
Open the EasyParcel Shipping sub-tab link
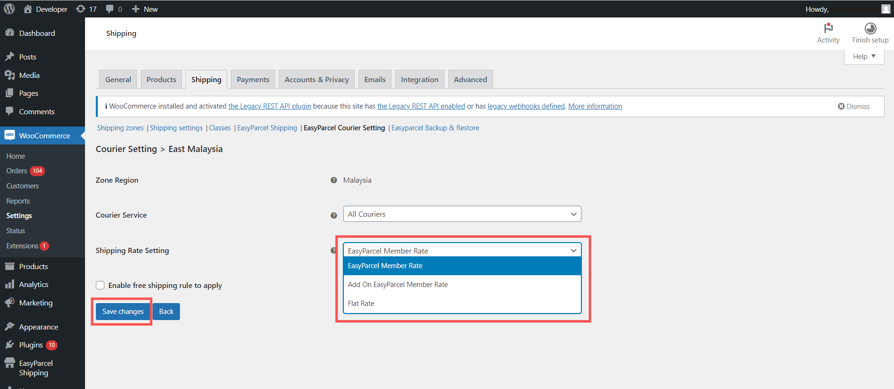pos(267,128)
